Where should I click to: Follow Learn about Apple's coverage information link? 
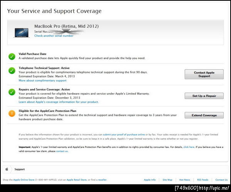pos(59,102)
